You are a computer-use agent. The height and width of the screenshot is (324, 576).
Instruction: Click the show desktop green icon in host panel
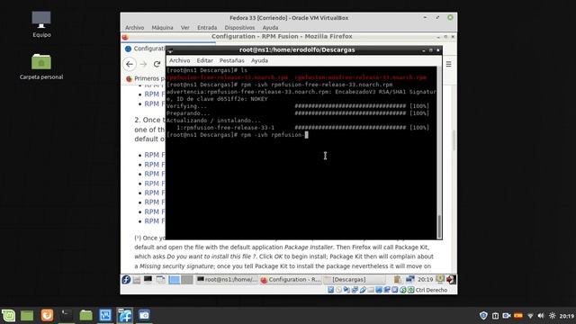27,315
